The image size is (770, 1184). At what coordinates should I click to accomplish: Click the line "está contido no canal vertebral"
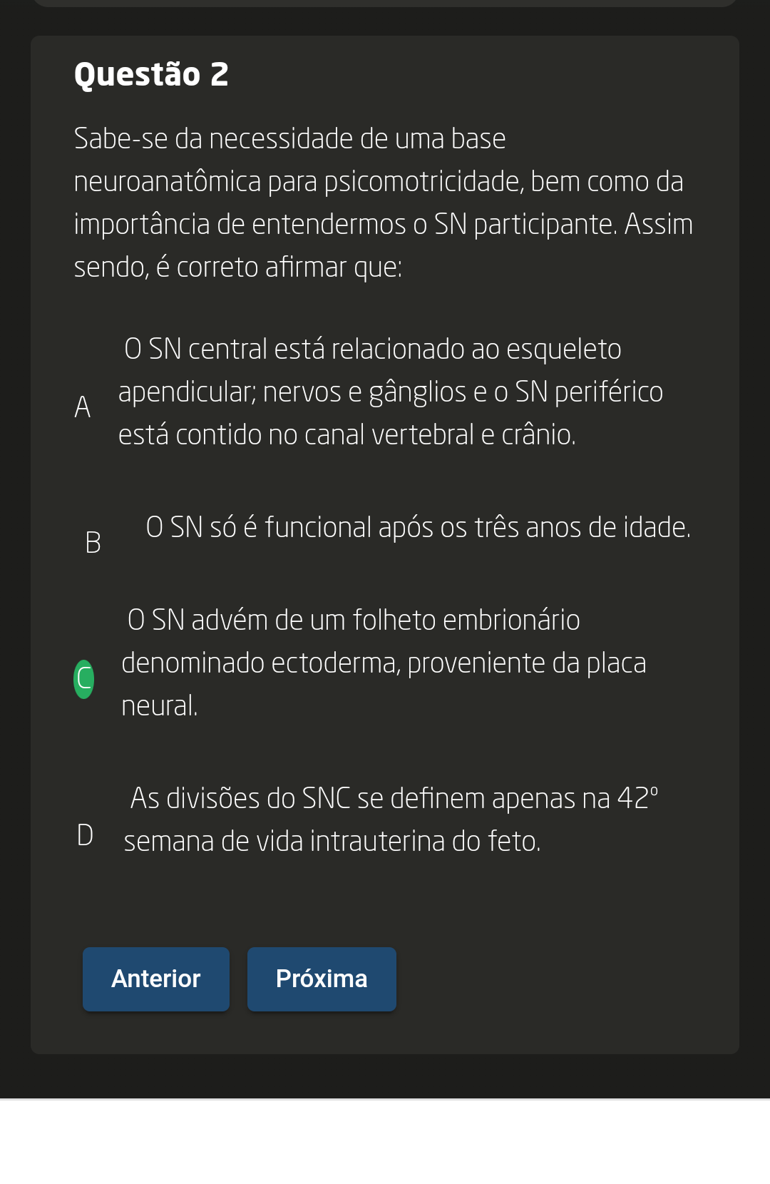tap(346, 435)
